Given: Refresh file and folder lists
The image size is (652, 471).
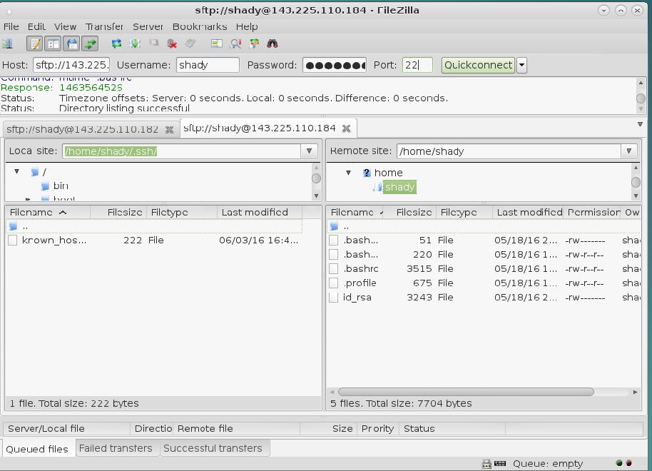Looking at the screenshot, I should tap(116, 44).
